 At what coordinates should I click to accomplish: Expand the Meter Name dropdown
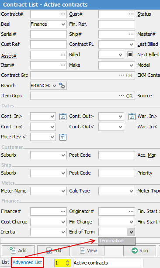point(63,191)
